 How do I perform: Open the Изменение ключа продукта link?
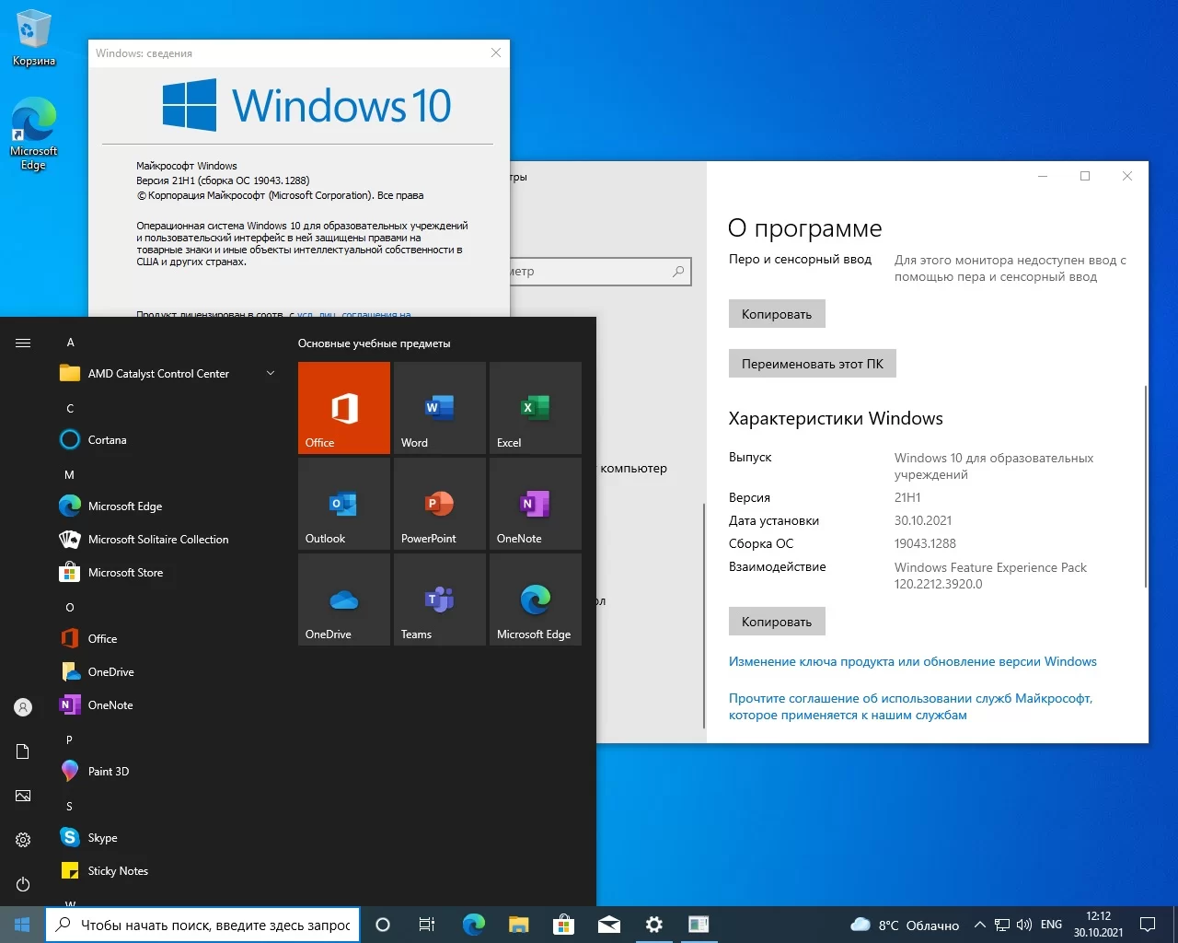tap(913, 661)
